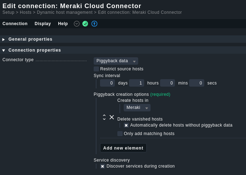This screenshot has height=175, width=246.
Task: Open the Meraki folder dropdown
Action: pyautogui.click(x=137, y=108)
